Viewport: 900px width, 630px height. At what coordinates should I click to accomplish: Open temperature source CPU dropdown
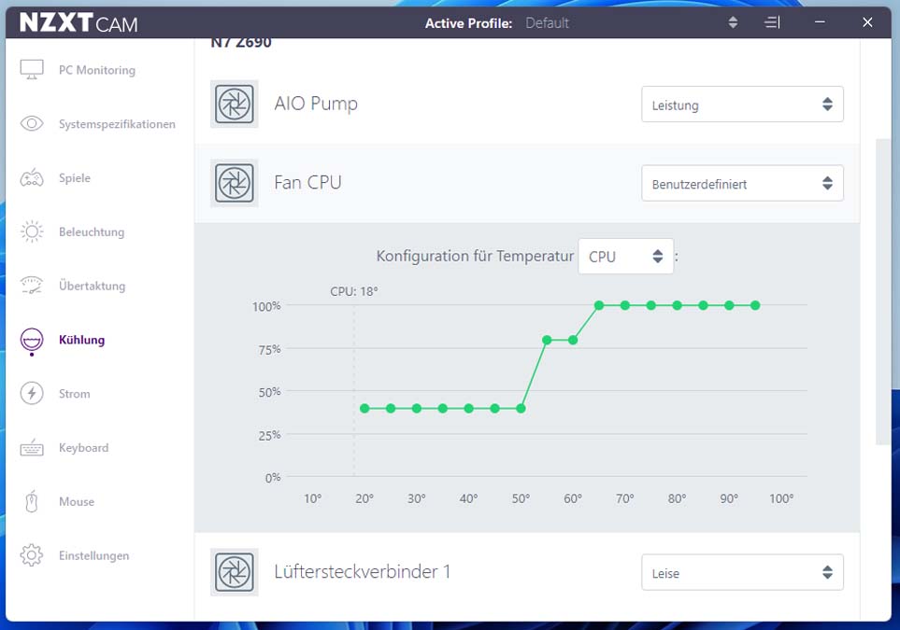click(x=625, y=257)
